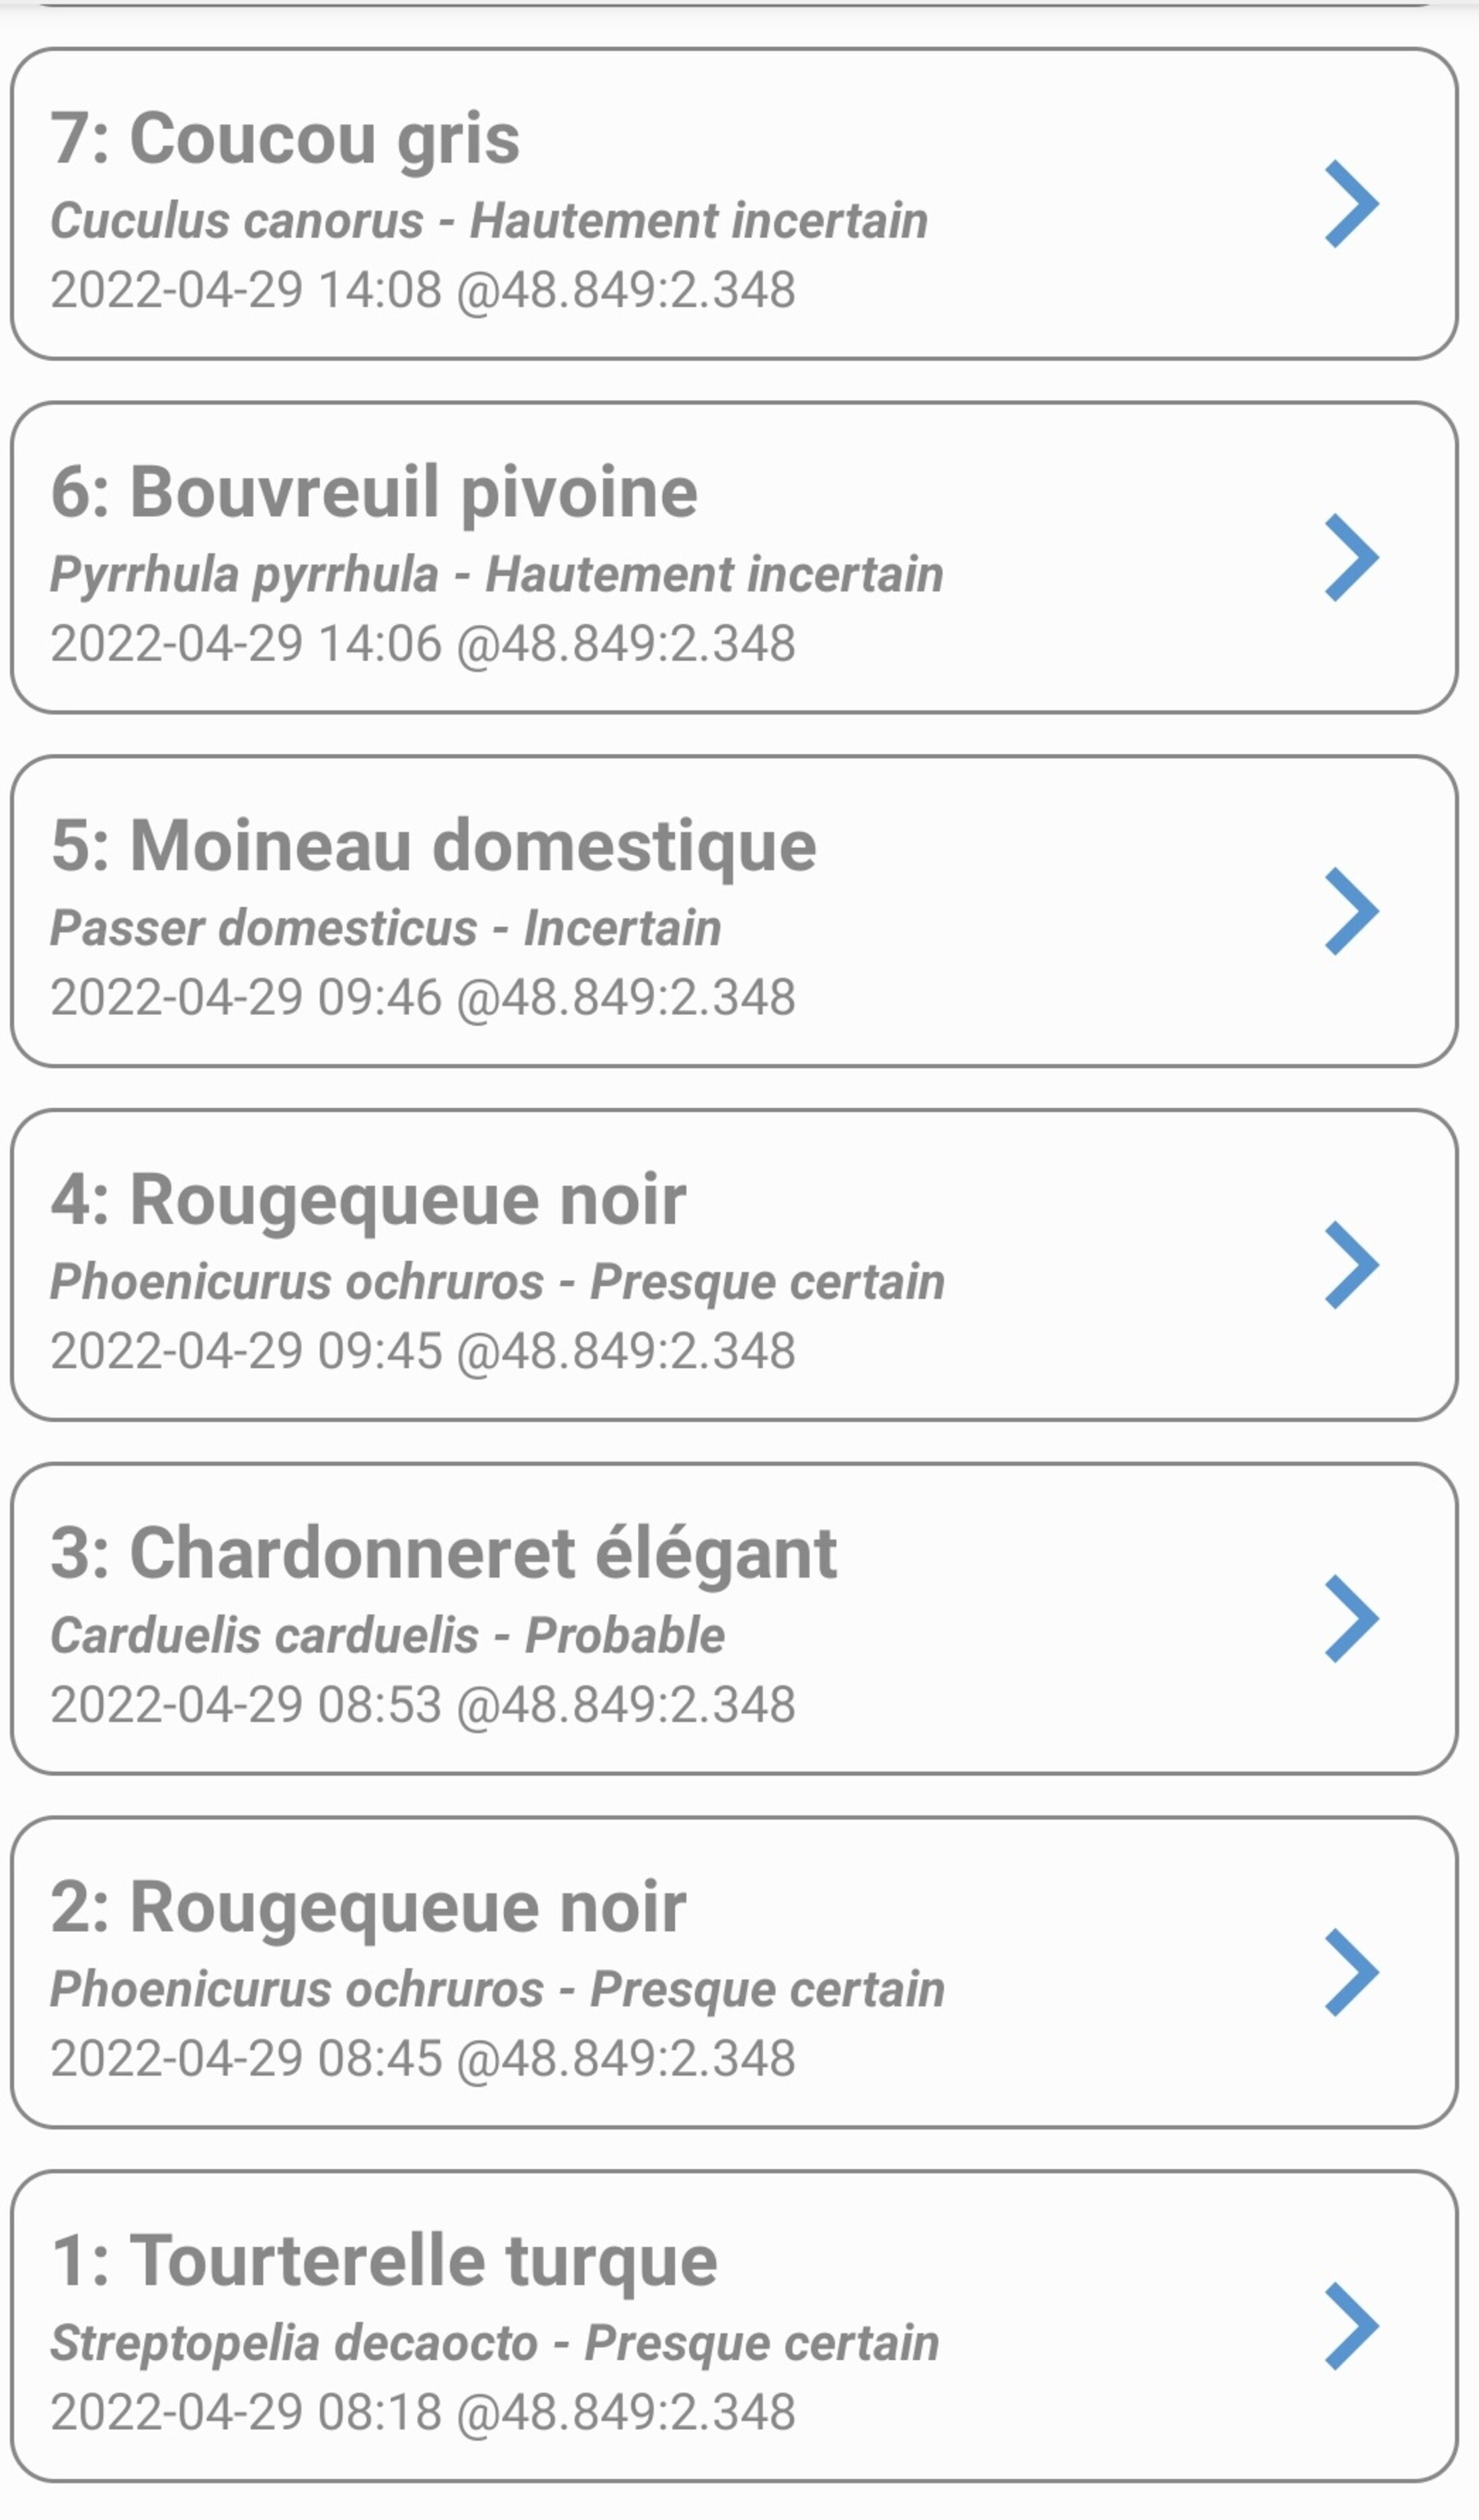Select the 2: Rougequeue noir heading
The height and width of the screenshot is (2520, 1479).
[x=368, y=1907]
